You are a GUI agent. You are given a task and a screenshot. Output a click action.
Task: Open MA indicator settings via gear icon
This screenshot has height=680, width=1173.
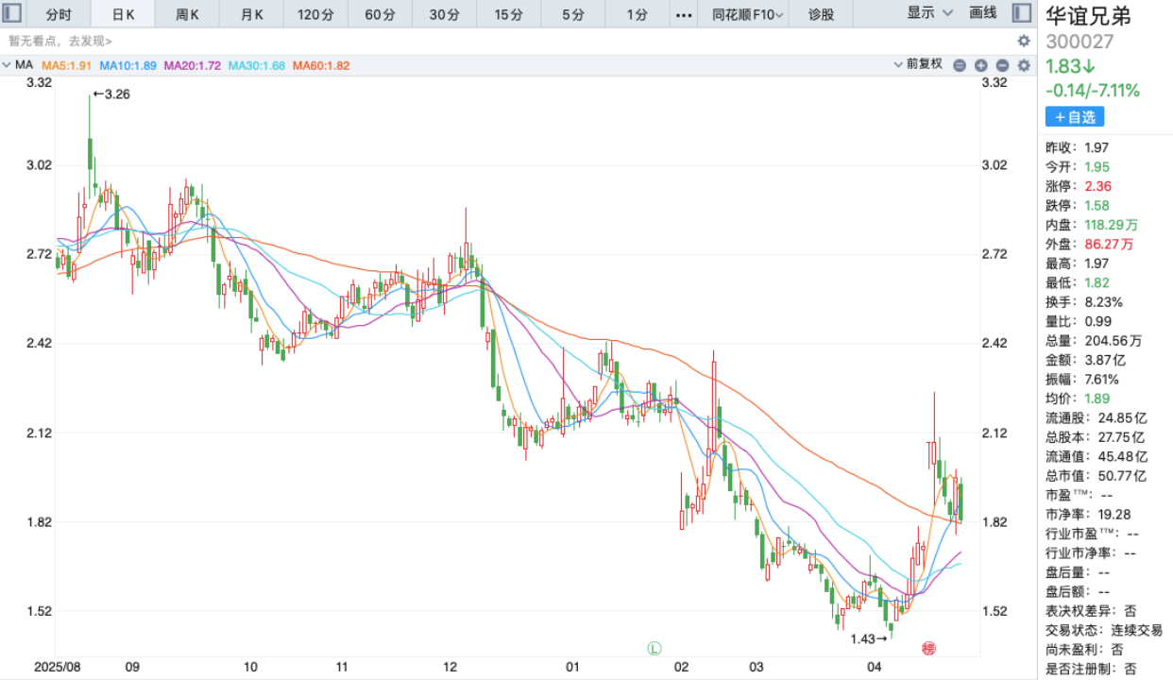[1022, 65]
